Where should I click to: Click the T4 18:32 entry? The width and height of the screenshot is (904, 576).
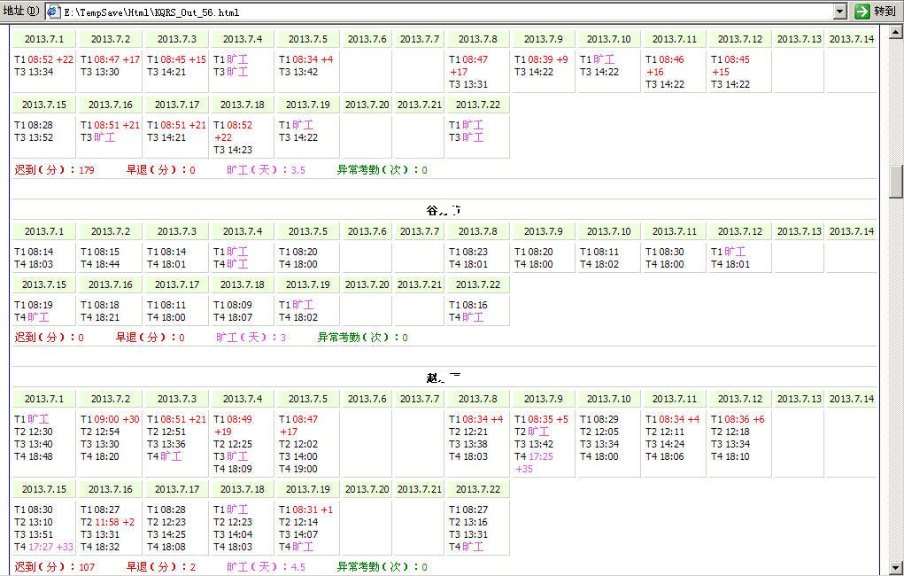(100, 547)
